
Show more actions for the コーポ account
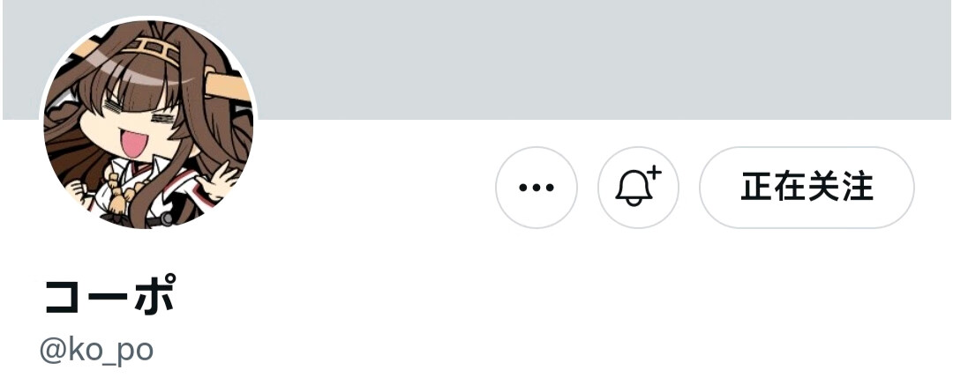tap(537, 188)
